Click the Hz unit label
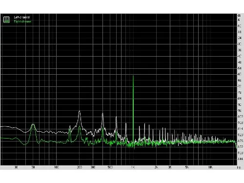The width and height of the screenshot is (244, 183). 239,167
